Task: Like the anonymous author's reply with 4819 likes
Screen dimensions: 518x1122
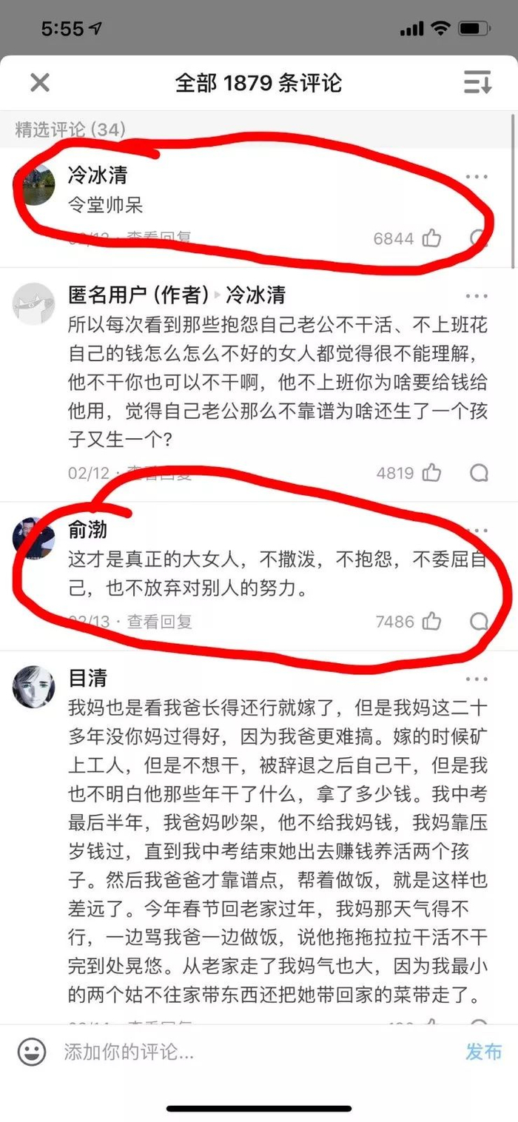Action: tap(431, 472)
